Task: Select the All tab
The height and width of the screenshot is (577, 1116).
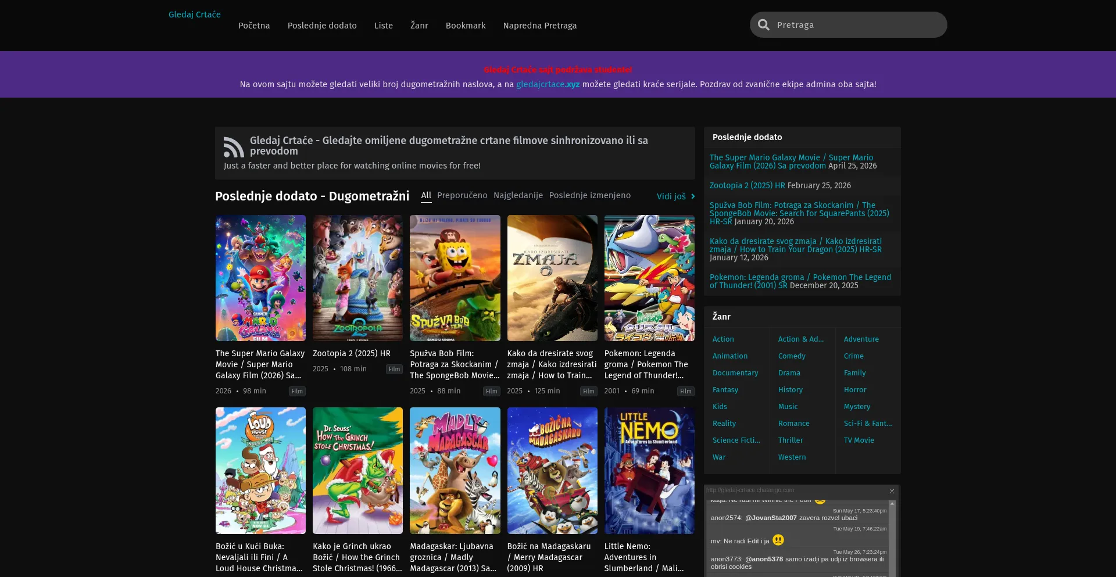Action: click(x=426, y=195)
